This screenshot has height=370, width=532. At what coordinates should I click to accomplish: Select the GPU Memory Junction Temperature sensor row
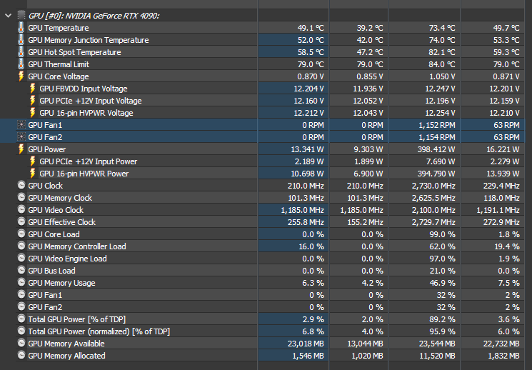pos(88,40)
